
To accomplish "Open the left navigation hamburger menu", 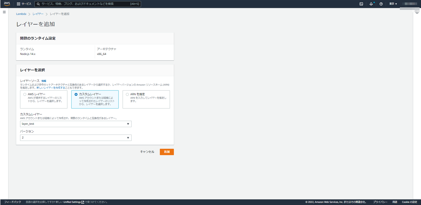I will pyautogui.click(x=4, y=12).
